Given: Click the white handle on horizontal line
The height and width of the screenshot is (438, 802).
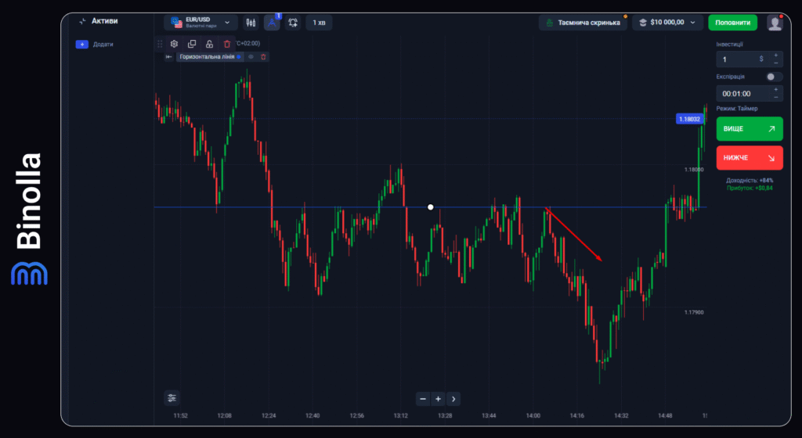Looking at the screenshot, I should (x=430, y=207).
